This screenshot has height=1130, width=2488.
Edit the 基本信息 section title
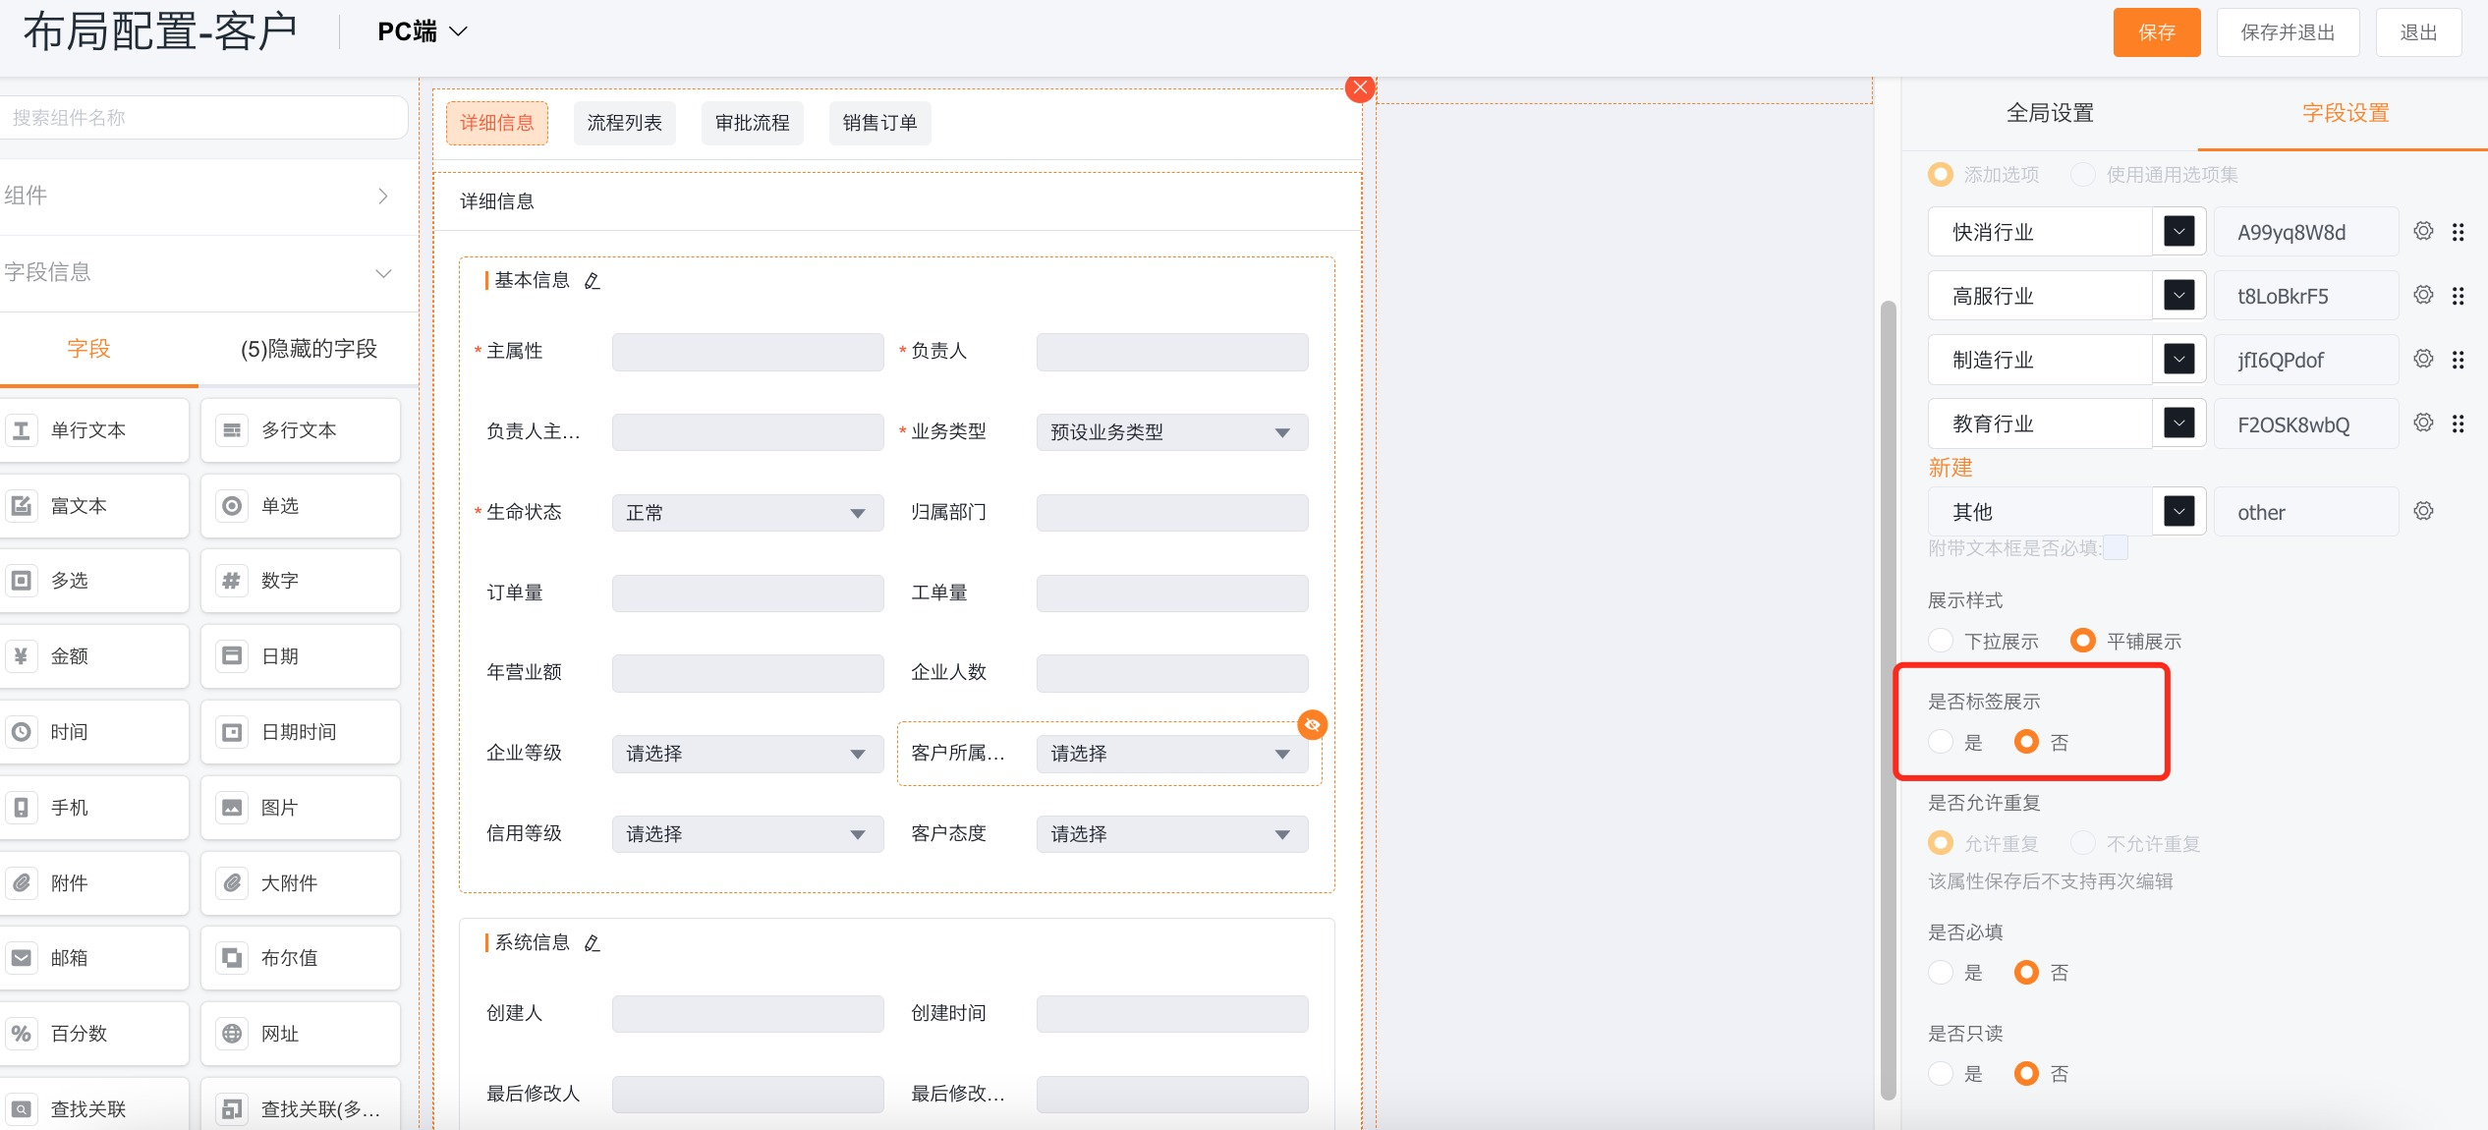[x=592, y=281]
